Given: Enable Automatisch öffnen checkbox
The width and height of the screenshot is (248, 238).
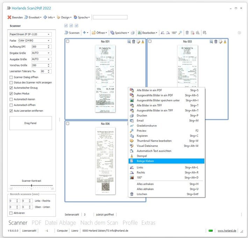Looking at the screenshot, I should 11,105.
